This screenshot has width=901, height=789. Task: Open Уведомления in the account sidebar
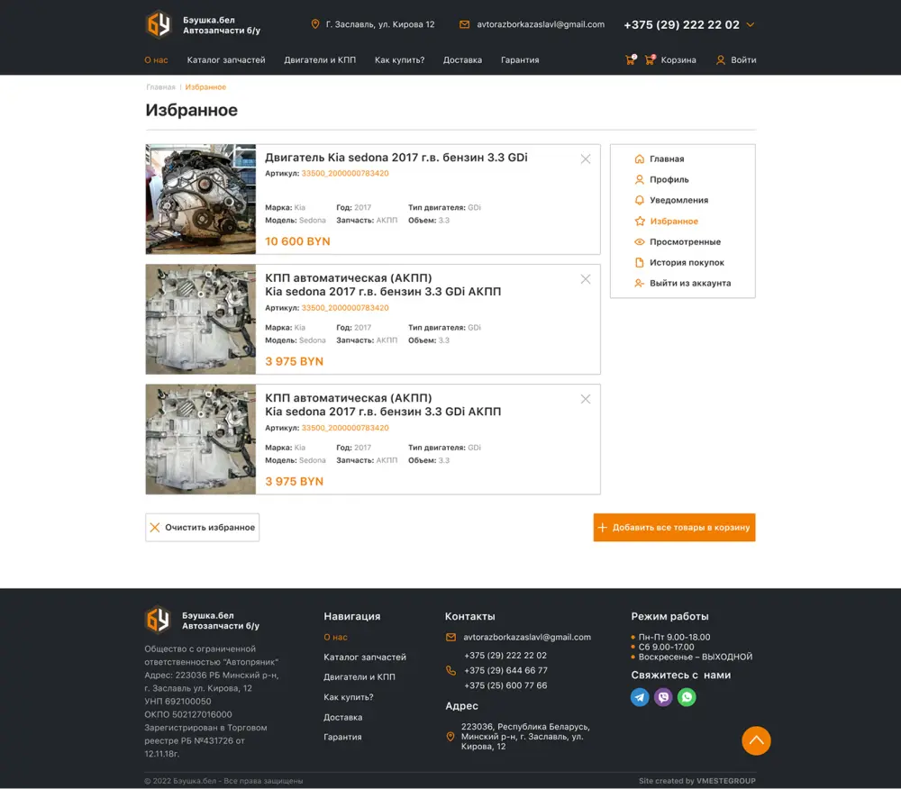click(x=678, y=201)
